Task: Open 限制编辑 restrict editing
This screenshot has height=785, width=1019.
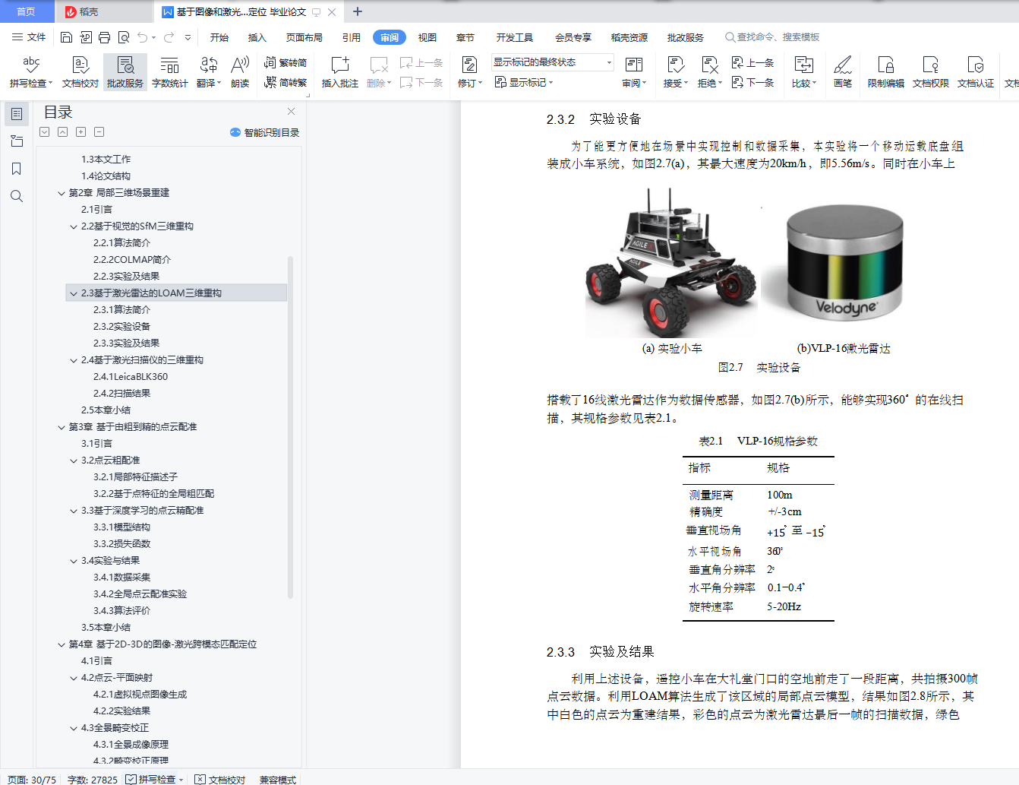Action: [886, 72]
